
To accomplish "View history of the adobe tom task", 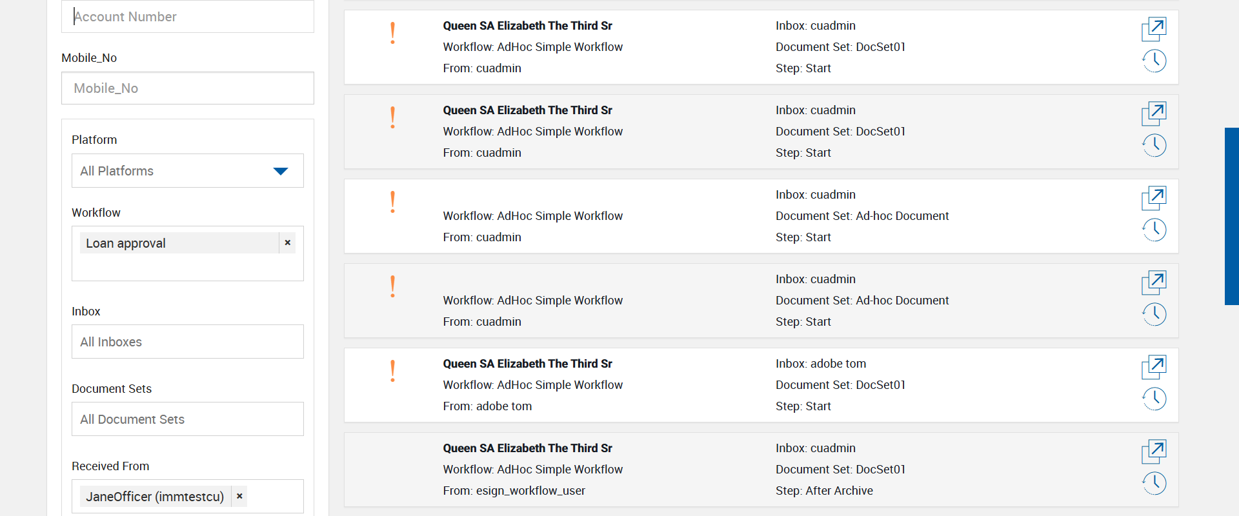I will coord(1154,399).
